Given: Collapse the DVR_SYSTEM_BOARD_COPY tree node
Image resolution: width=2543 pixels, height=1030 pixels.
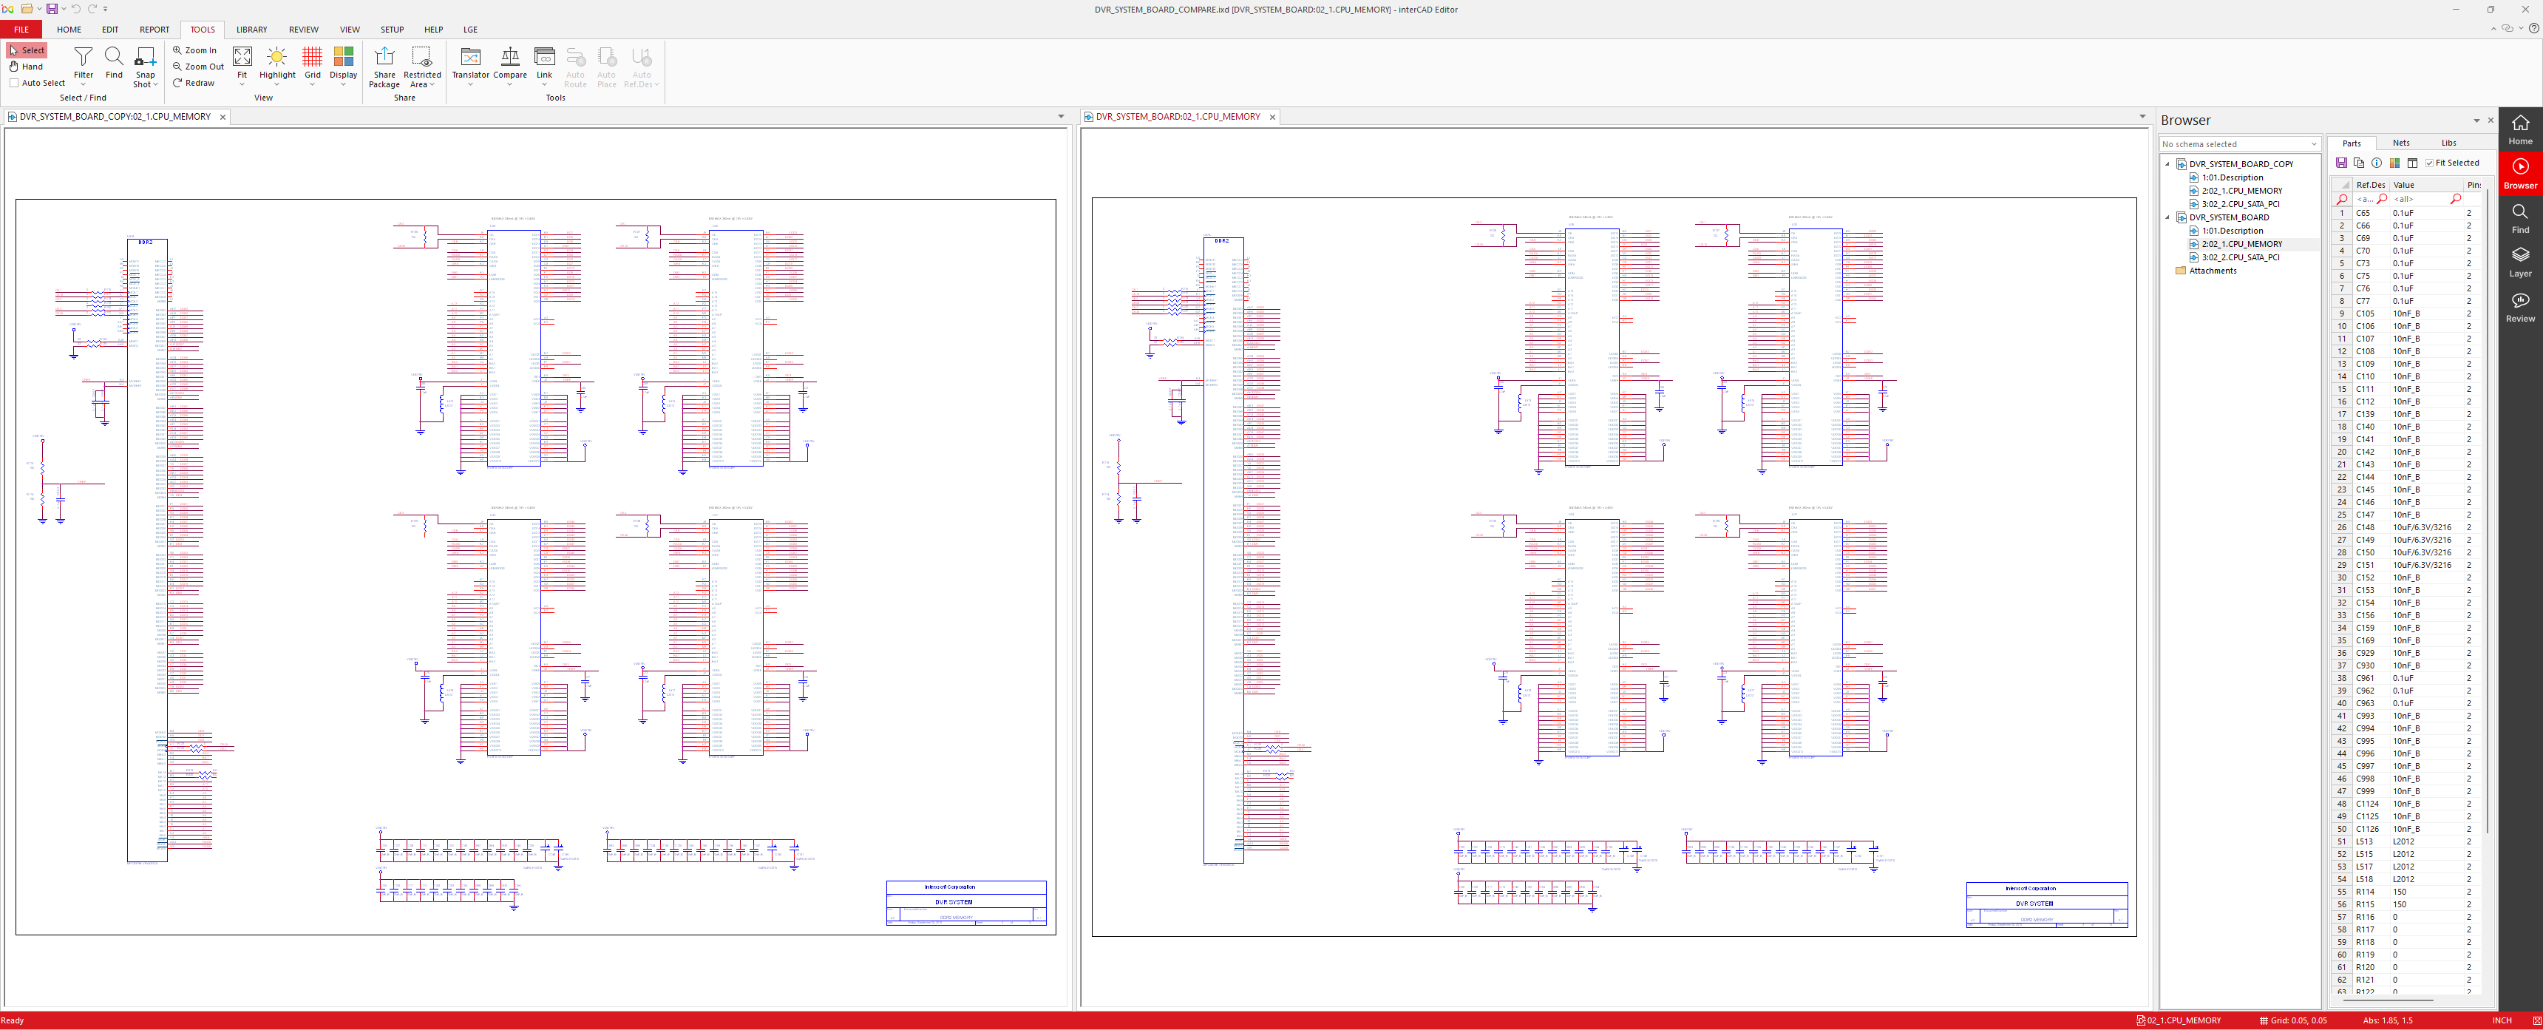Looking at the screenshot, I should click(2168, 164).
